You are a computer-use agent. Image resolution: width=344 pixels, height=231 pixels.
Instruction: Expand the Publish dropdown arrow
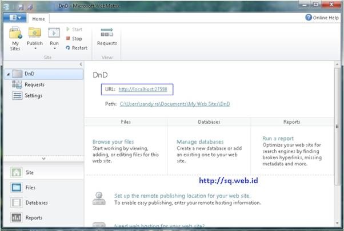point(35,48)
